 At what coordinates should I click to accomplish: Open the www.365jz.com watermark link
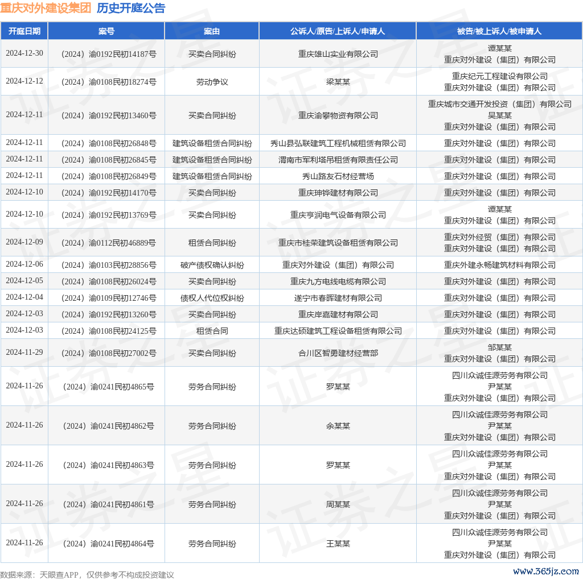(545, 571)
